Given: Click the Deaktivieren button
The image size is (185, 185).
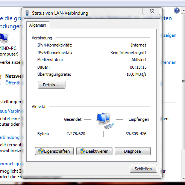Looking at the screenshot, I should 94,151.
